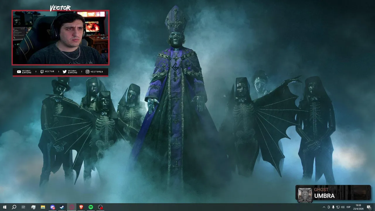Click the VECTORGA Instagram handle text

(97, 72)
